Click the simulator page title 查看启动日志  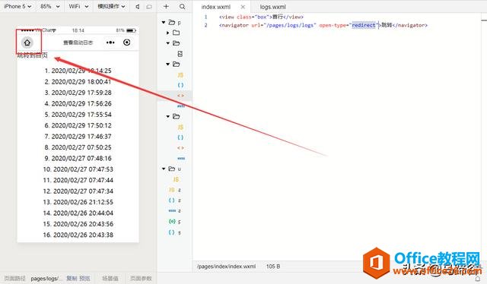(x=78, y=43)
